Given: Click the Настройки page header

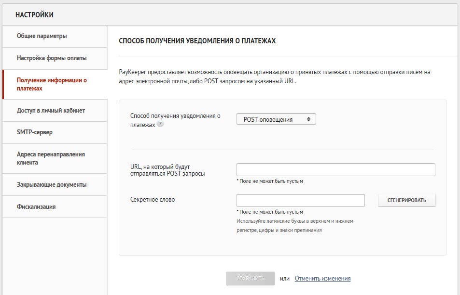Looking at the screenshot, I should point(34,15).
